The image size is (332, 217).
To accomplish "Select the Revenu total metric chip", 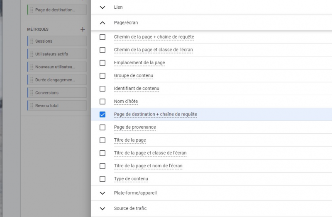I will [x=57, y=106].
